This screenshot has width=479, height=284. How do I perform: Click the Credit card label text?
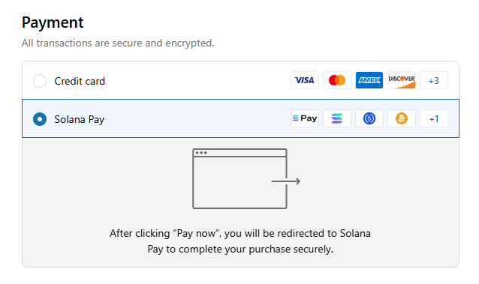80,81
